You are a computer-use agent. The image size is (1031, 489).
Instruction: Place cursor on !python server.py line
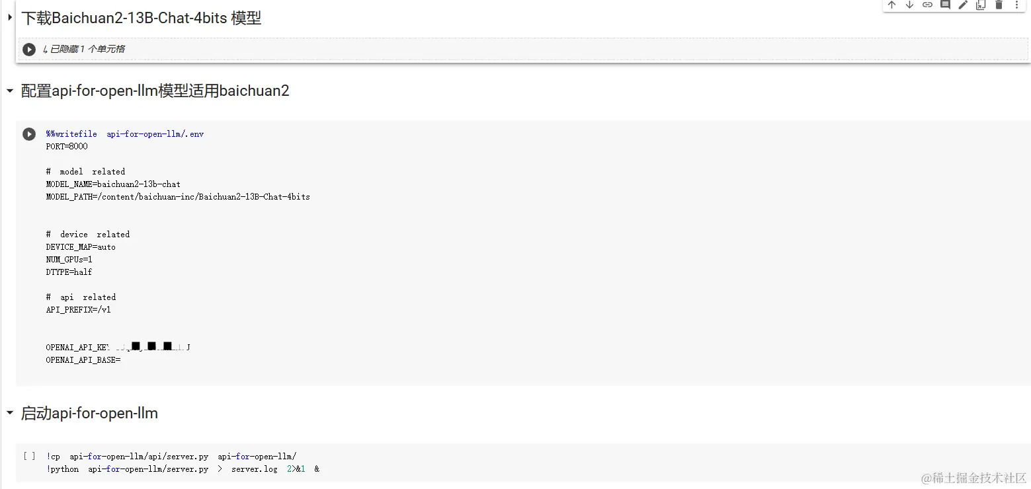(183, 469)
